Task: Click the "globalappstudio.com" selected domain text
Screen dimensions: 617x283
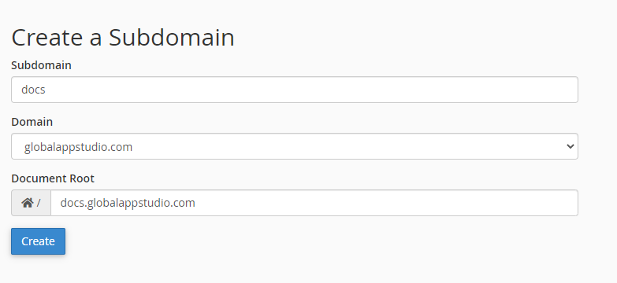Action: coord(78,147)
